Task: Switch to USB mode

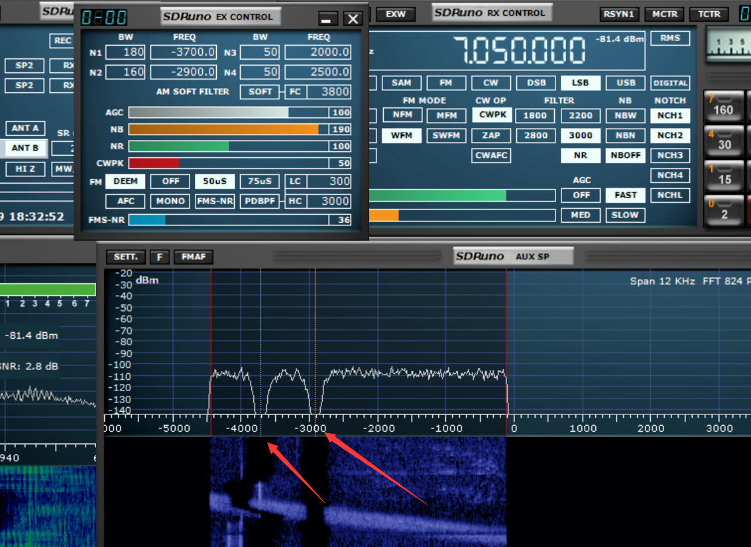Action: click(x=626, y=83)
